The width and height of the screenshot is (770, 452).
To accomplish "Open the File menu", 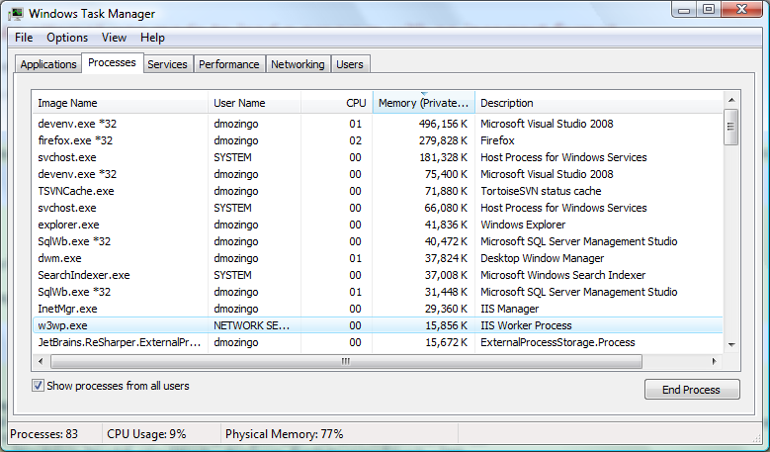I will pos(24,38).
